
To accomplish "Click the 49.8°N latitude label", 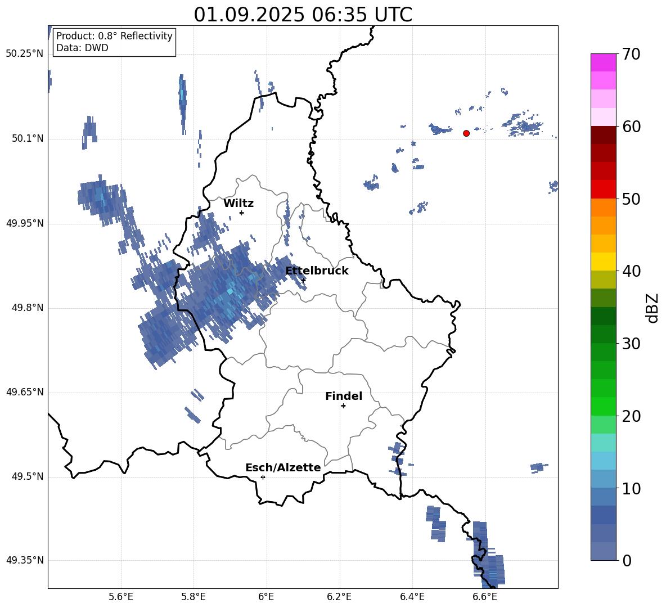I will (x=28, y=308).
